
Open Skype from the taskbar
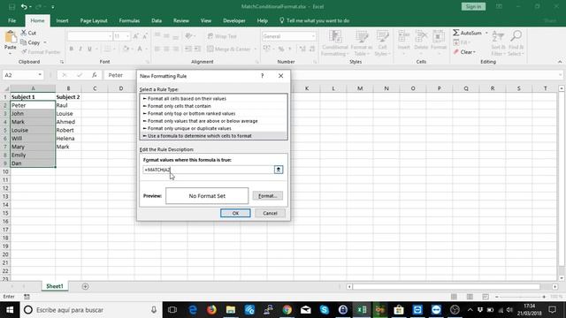(x=325, y=310)
